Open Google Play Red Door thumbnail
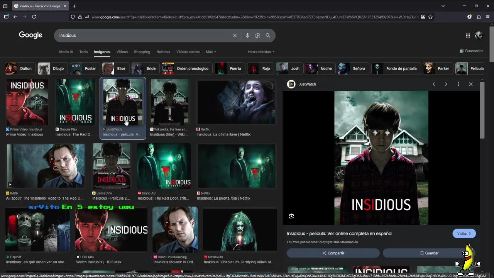The image size is (494, 278). (75, 102)
